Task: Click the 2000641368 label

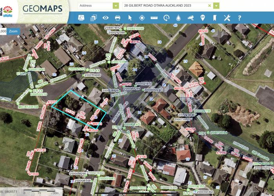Action: coord(83,180)
